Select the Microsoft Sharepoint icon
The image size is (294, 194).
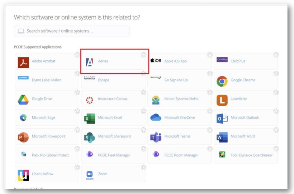pos(89,138)
